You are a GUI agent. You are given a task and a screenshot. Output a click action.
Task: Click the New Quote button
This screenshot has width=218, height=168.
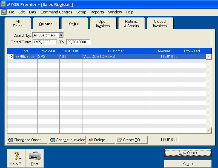188,153
